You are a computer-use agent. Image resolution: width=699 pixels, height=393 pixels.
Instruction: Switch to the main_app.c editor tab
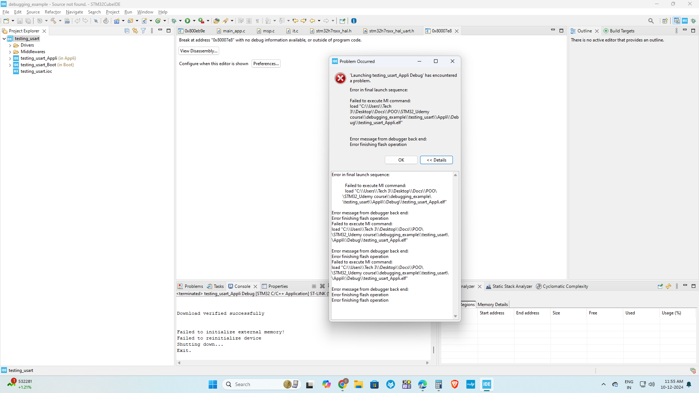(233, 31)
